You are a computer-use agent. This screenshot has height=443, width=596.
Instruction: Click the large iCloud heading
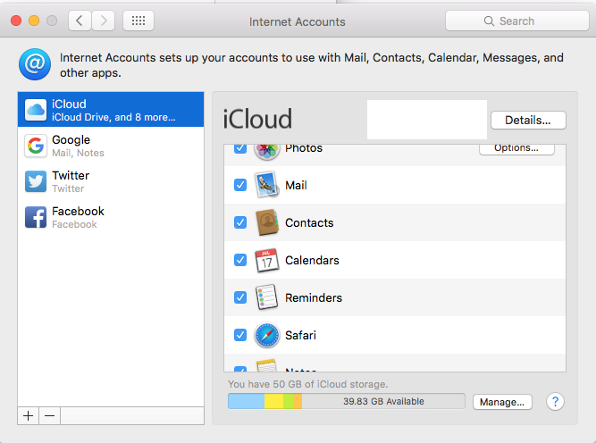[x=257, y=119]
